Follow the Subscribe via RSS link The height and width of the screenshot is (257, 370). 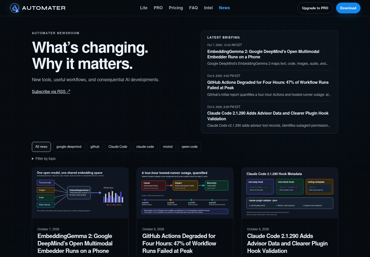coord(51,91)
